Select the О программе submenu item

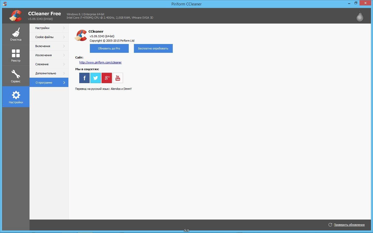[x=49, y=82]
